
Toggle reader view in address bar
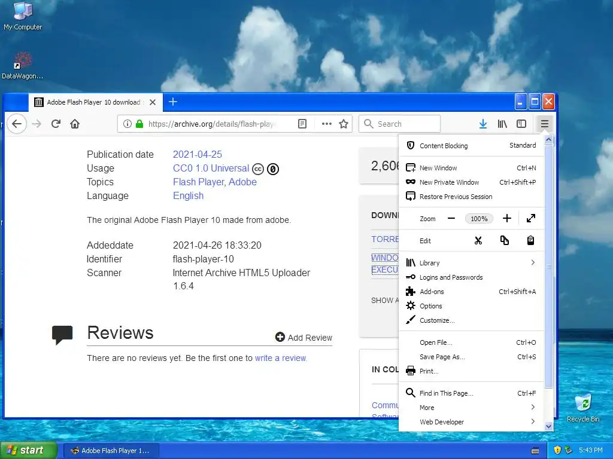(x=302, y=124)
